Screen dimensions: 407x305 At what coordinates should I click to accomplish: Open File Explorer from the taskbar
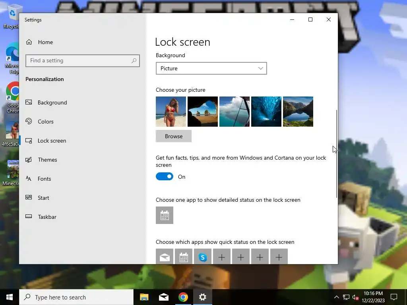144,297
